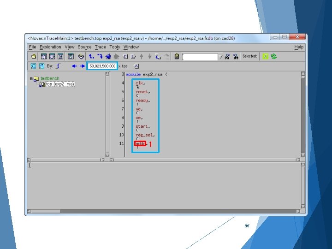Open the Tools menu

coord(114,47)
